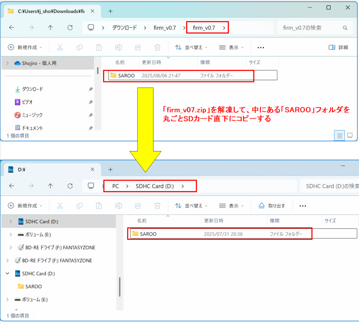Click Refresh button in top window

tap(70, 28)
